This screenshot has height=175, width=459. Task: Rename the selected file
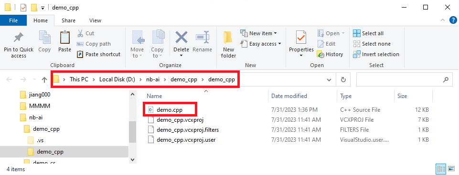[203, 42]
